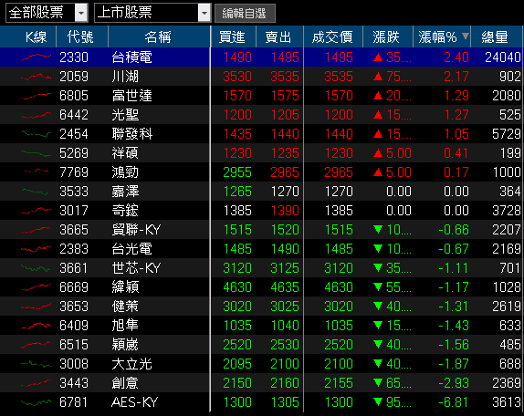
Task: Select stock name 嘉澤
Action: coord(125,192)
